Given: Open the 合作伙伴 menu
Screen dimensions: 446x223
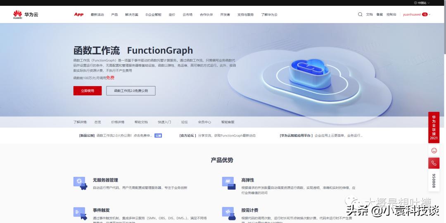Looking at the screenshot, I should coord(206,14).
